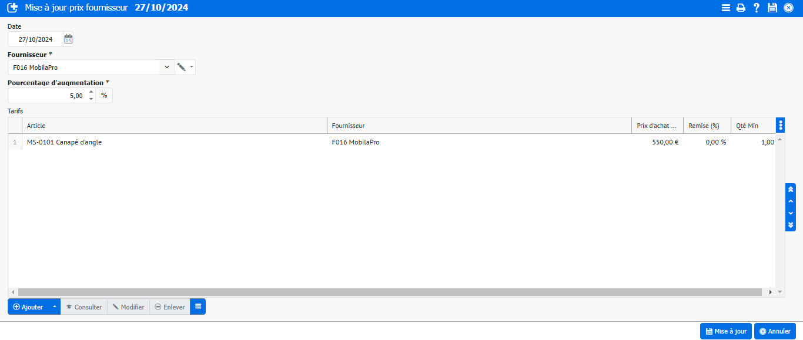
Task: Open the calendar date picker icon
Action: (68, 39)
